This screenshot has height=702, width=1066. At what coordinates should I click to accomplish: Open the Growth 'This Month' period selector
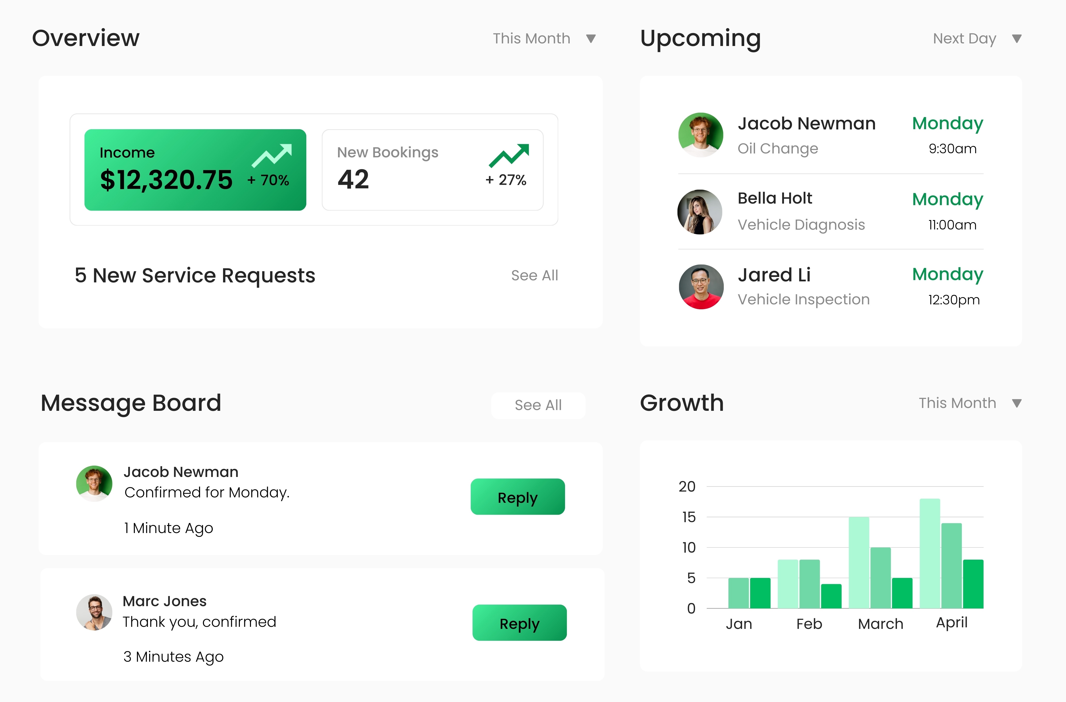971,403
